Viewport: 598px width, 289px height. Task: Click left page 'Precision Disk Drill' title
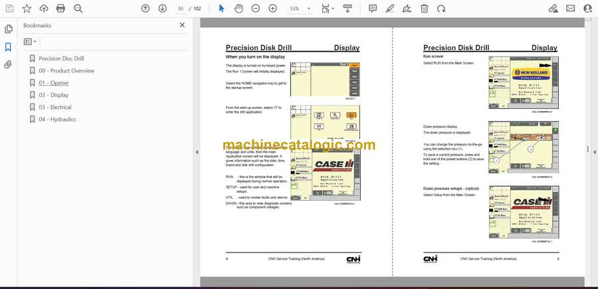258,48
